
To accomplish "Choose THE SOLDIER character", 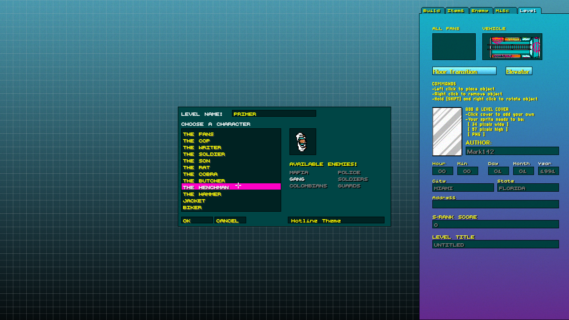I will pyautogui.click(x=231, y=154).
